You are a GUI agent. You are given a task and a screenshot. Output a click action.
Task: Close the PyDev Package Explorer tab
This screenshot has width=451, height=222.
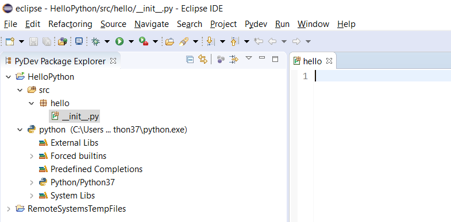click(x=113, y=61)
